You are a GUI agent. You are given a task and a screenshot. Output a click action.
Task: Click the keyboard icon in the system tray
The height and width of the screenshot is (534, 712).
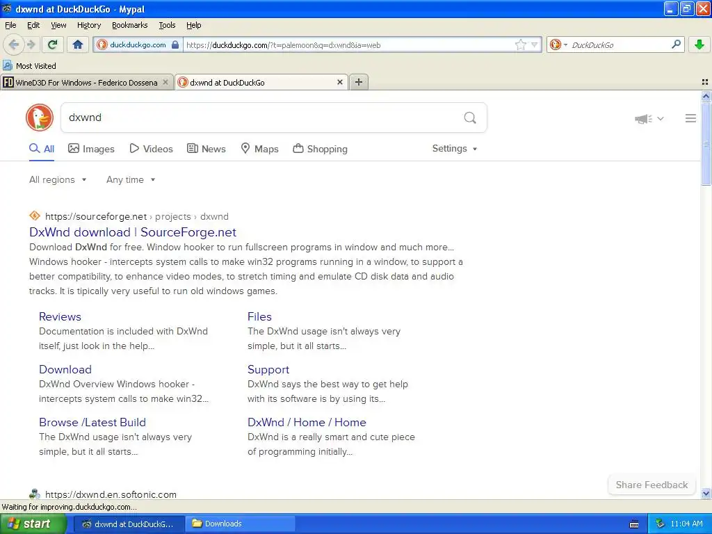(x=634, y=524)
